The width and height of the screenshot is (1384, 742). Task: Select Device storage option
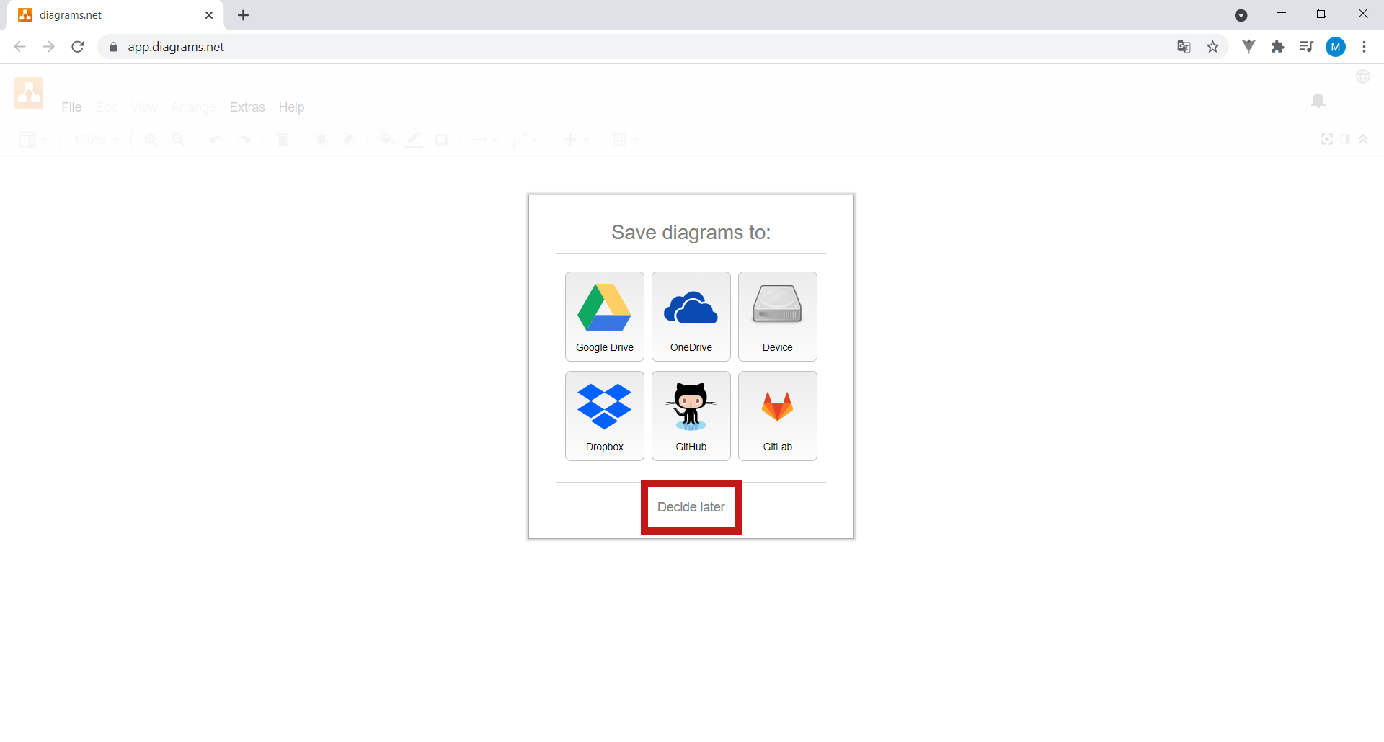point(777,316)
